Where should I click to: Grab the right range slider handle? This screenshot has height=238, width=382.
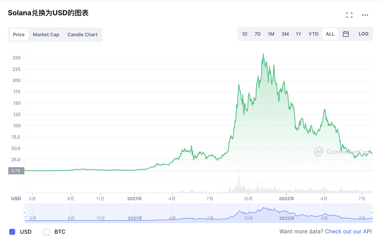click(x=372, y=213)
